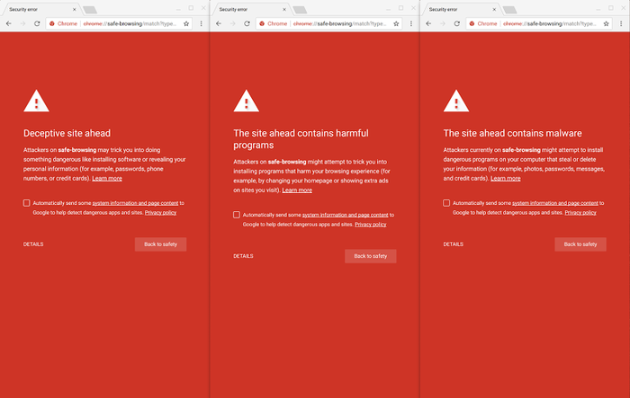Bookmark star in Deceptive site window
This screenshot has height=398, width=630.
point(186,23)
